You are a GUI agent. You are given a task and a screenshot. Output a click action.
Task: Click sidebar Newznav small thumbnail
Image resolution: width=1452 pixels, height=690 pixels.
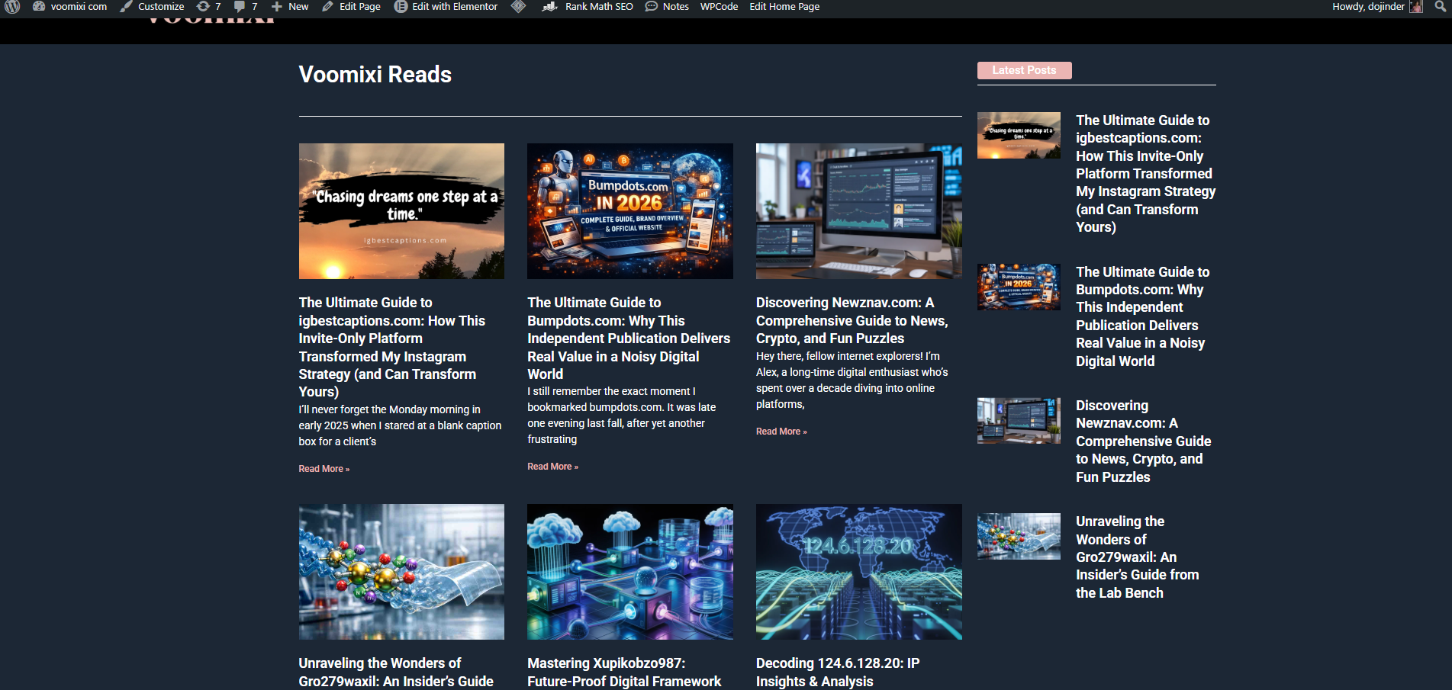point(1019,421)
